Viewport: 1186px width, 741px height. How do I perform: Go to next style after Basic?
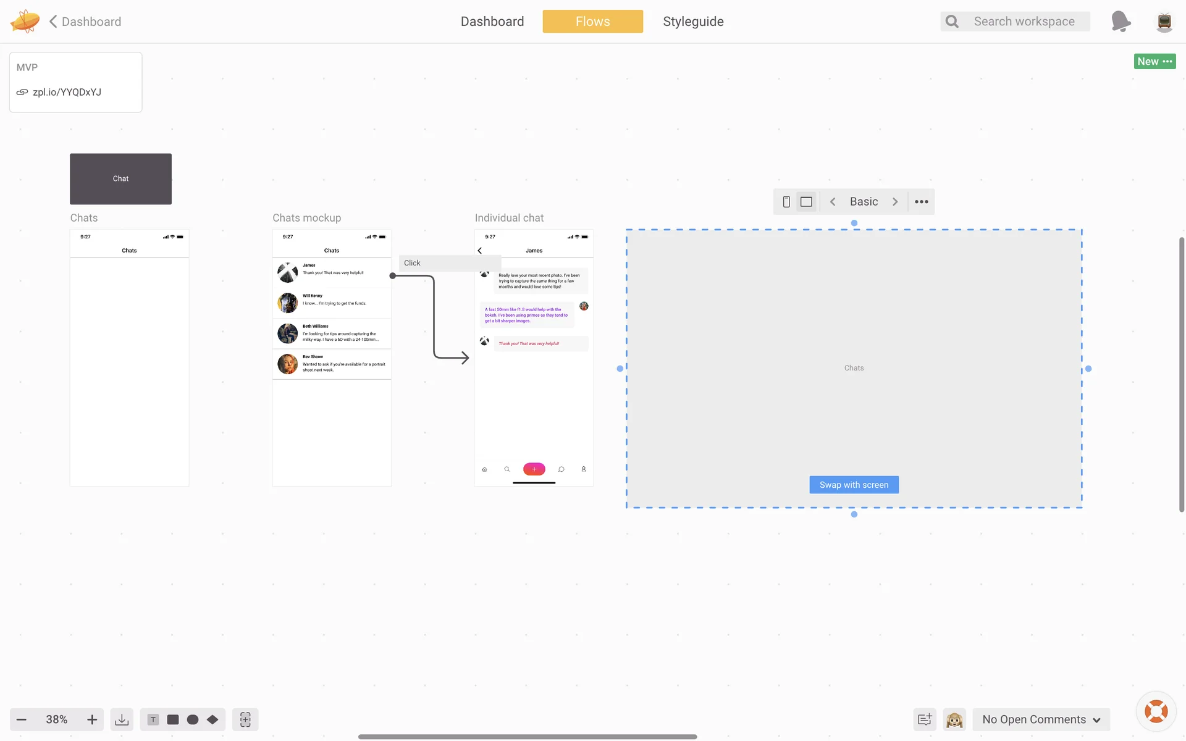tap(895, 202)
